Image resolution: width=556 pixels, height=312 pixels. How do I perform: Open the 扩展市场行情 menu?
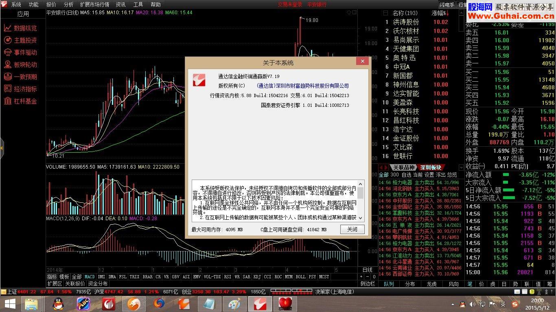pyautogui.click(x=94, y=4)
